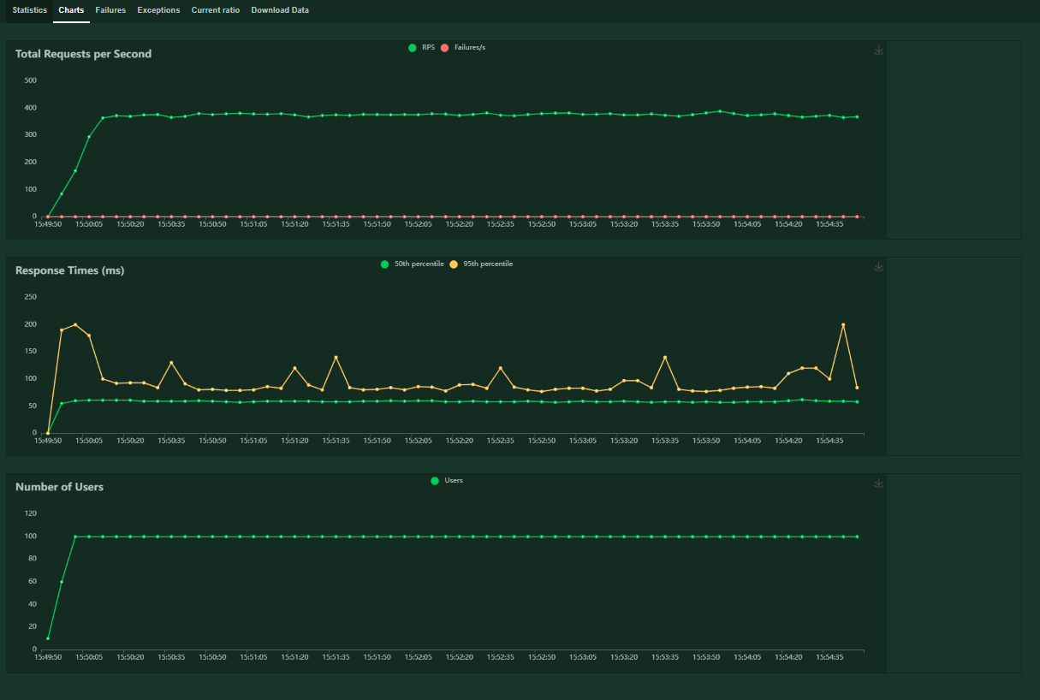Go to the Exceptions tab
1040x700 pixels.
pos(158,10)
